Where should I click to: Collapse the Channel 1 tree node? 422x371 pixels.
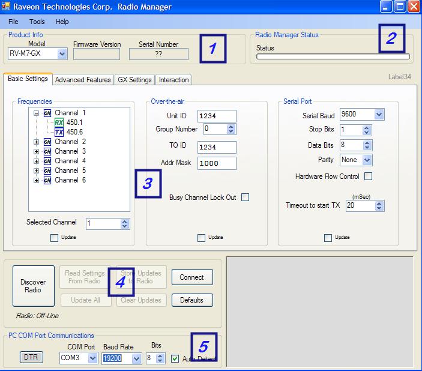click(36, 113)
